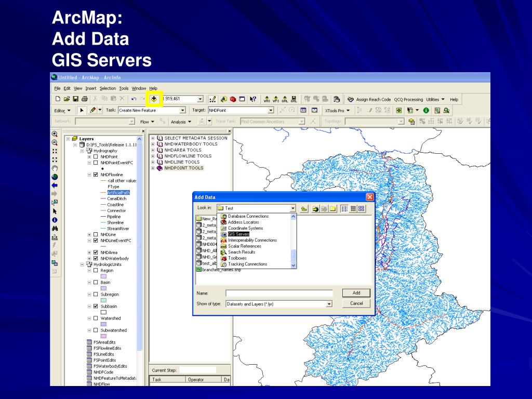Open the XTools Pro dropdown
Viewport: 532px width, 399px height.
click(x=337, y=111)
